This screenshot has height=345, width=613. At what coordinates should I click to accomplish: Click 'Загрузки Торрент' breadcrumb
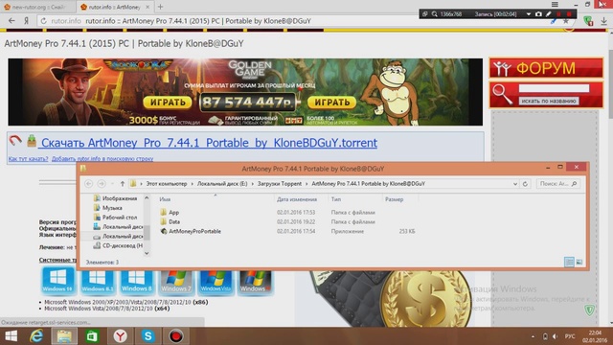[279, 183]
